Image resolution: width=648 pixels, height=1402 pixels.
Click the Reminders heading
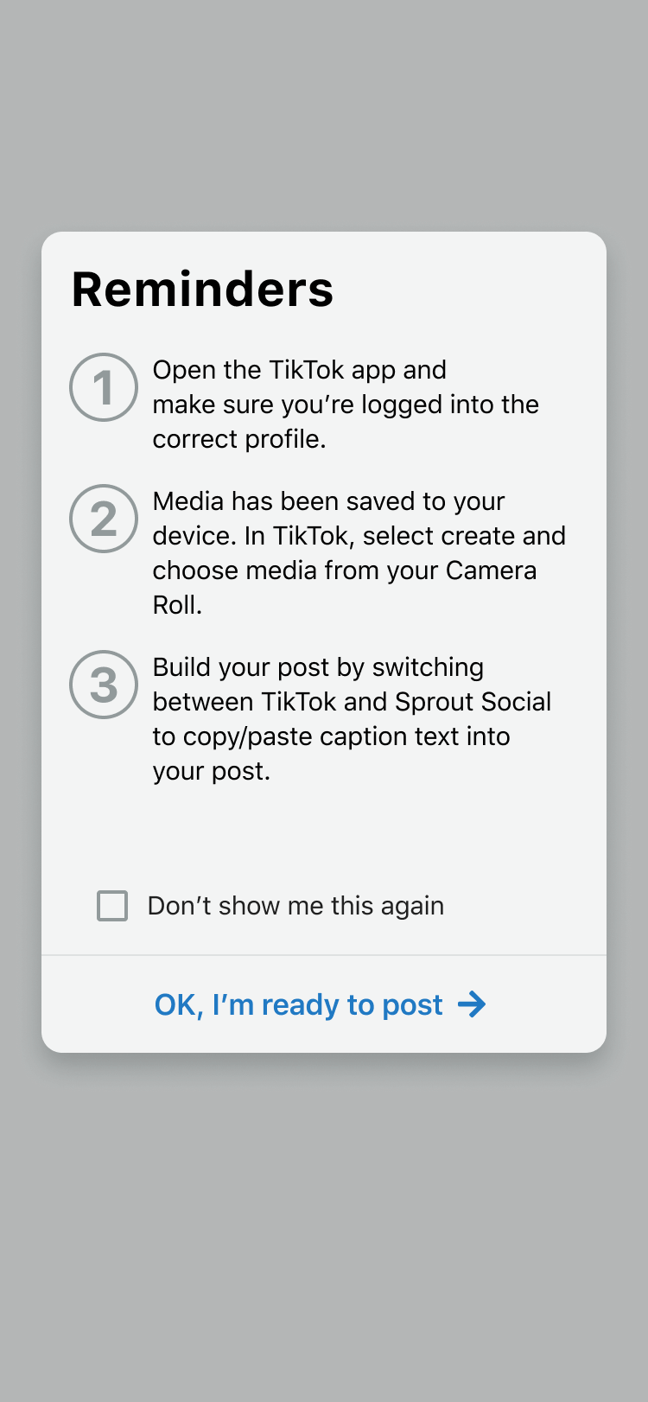point(202,289)
